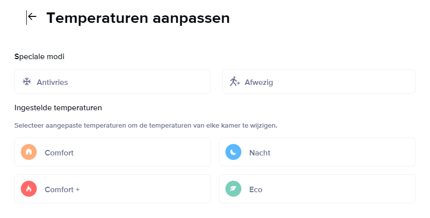Click the red flame Comfort + icon
This screenshot has height=218, width=430.
(29, 189)
